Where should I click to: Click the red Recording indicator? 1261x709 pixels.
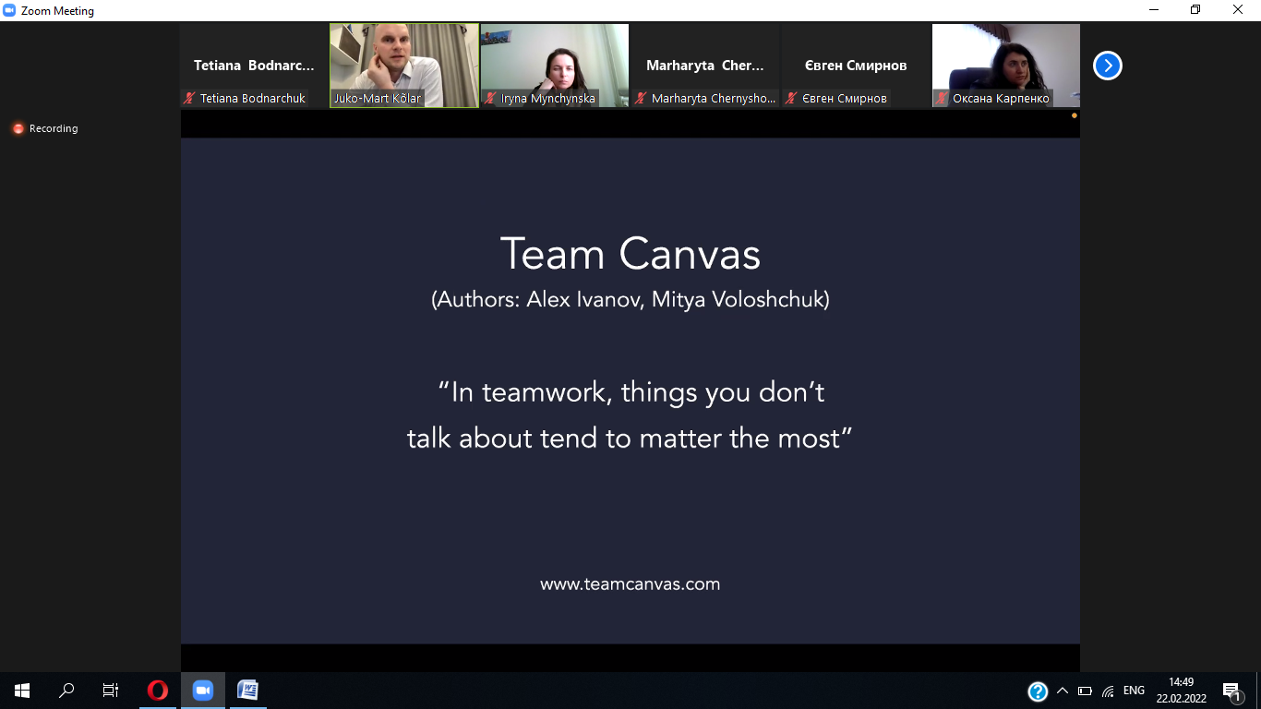pos(18,128)
